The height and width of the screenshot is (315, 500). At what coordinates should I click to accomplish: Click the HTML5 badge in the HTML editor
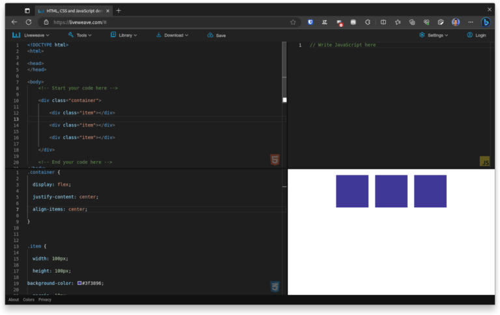click(275, 159)
